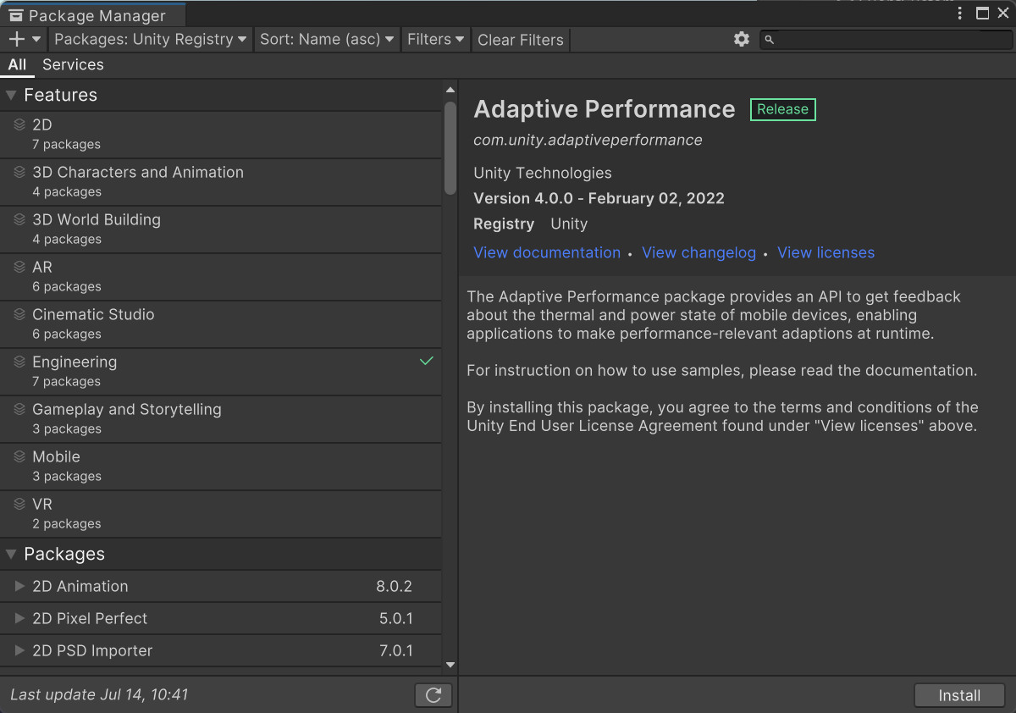Select 3D Characters and Animation feature

[221, 182]
